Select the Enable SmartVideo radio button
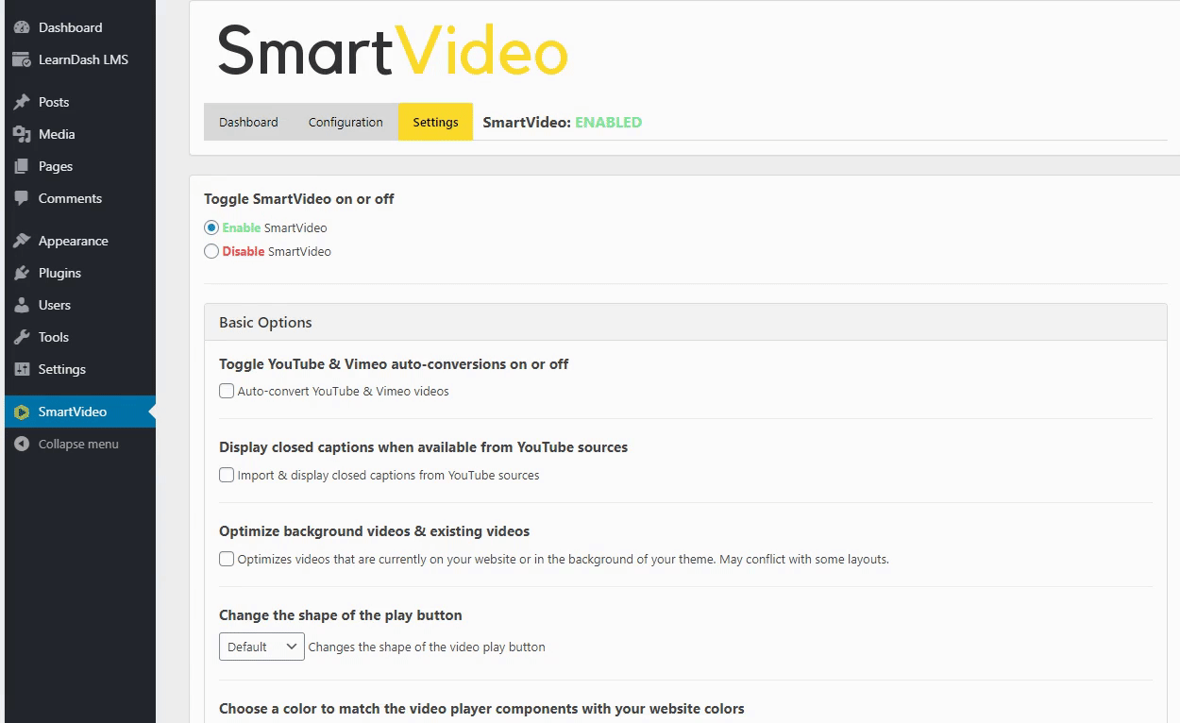Image resolution: width=1180 pixels, height=723 pixels. tap(211, 227)
